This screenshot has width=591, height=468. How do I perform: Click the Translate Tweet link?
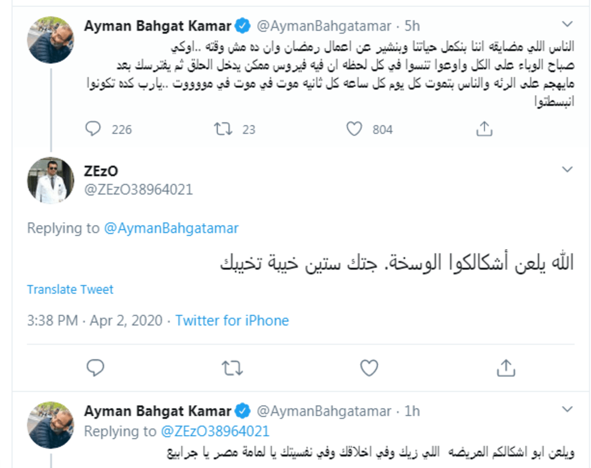(x=70, y=289)
